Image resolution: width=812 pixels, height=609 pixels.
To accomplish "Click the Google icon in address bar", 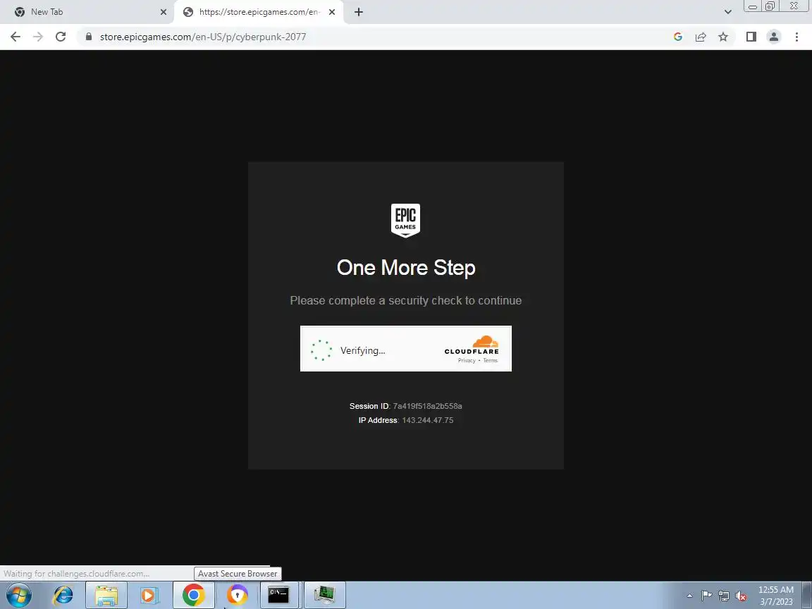I will 678,37.
